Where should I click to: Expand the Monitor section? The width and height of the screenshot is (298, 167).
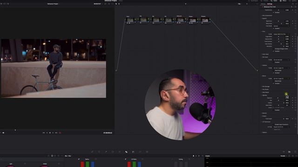coord(264,113)
